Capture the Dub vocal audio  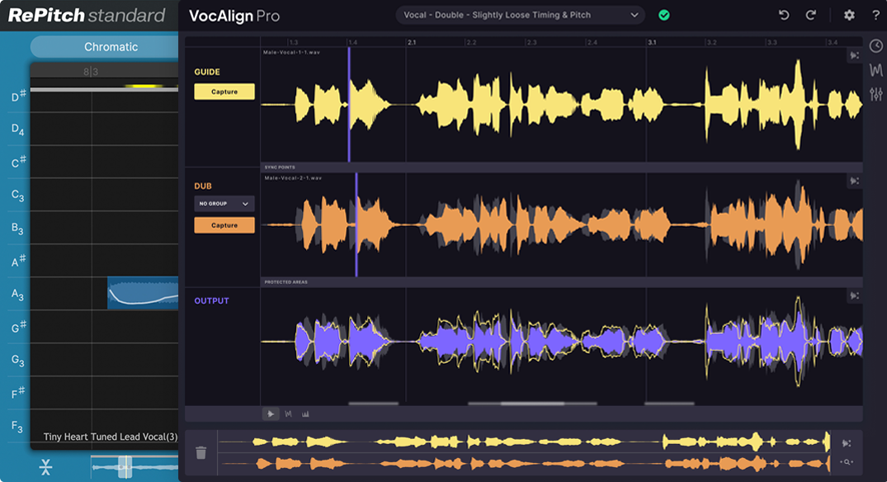pos(224,224)
